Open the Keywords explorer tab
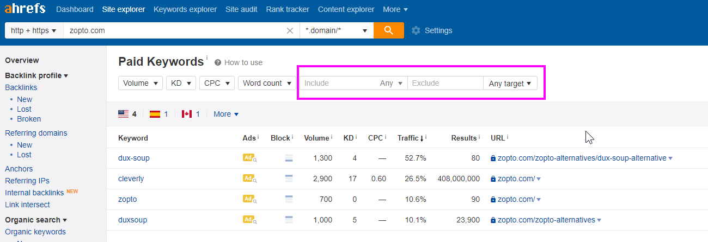Screen dimensions: 708x242 click(185, 9)
